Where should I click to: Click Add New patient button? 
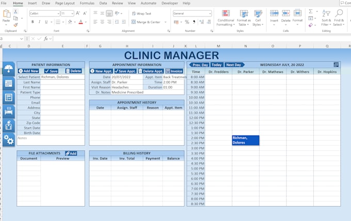pyautogui.click(x=28, y=71)
